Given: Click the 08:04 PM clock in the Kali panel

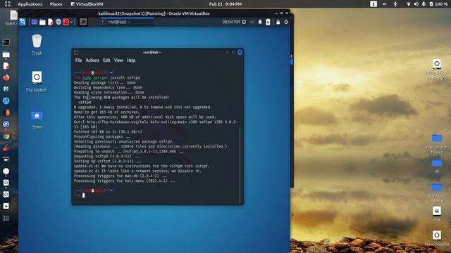Looking at the screenshot, I should (230, 22).
